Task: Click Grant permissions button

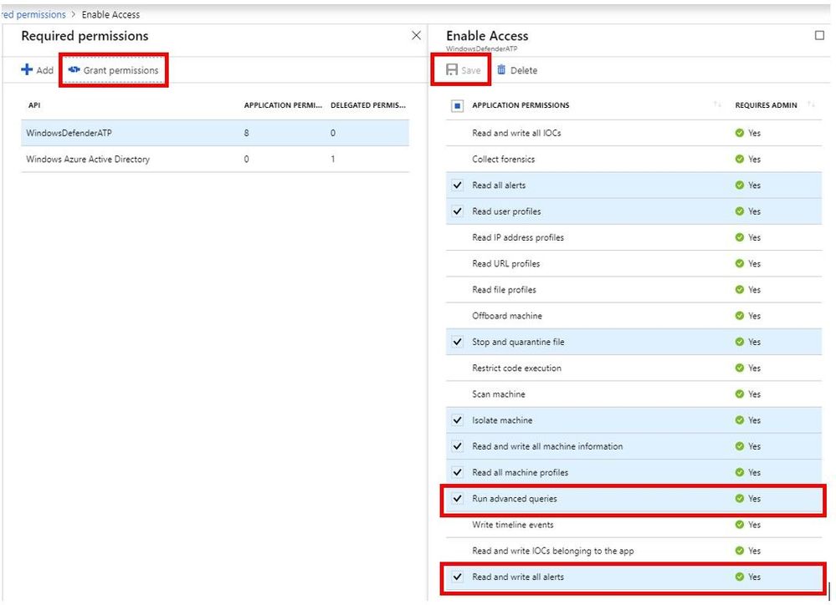Action: pos(114,70)
